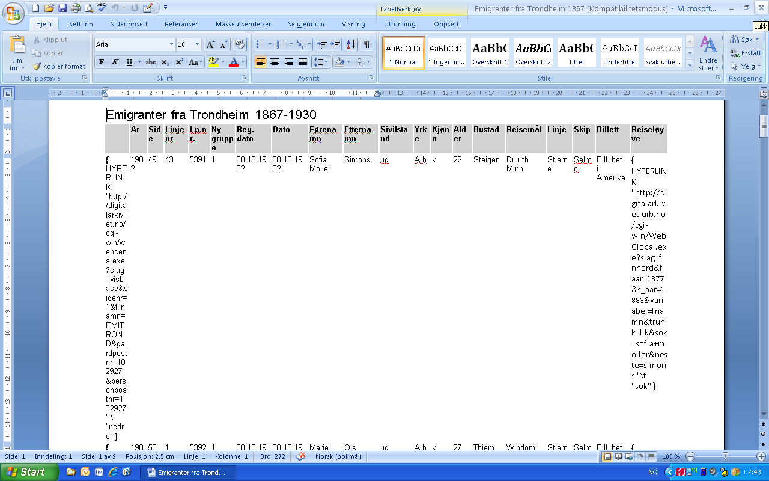Click the spelling check icon in quick access toolbar
This screenshot has height=481, width=769.
[x=102, y=8]
